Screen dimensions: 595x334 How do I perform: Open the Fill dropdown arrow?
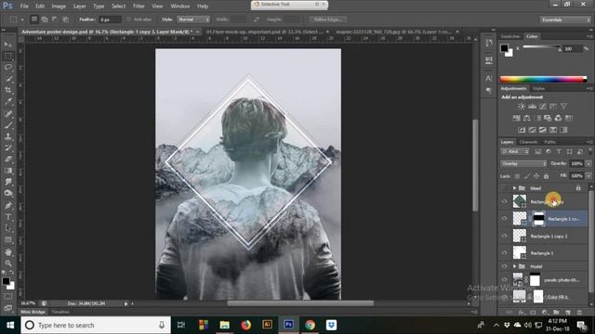[588, 175]
